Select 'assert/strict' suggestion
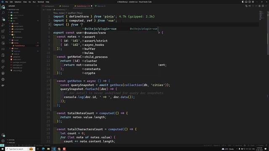This screenshot has width=269, height=151. pos(120,41)
